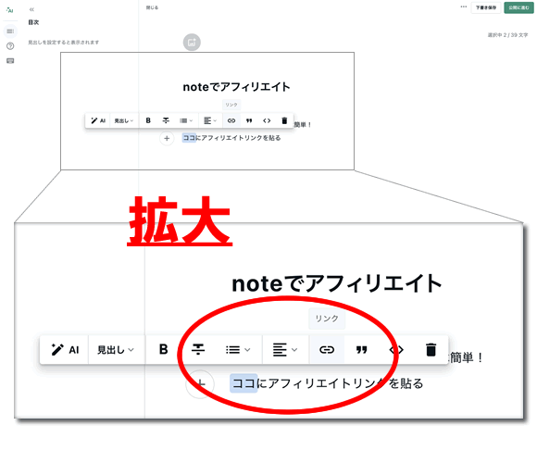Click the green 公開に進む button
This screenshot has height=463, width=537.
click(518, 7)
